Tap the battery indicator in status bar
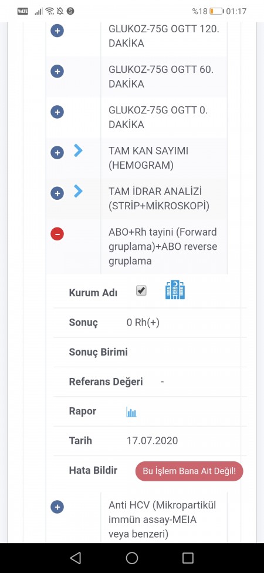Screen dimensions: 264x573 click(x=217, y=11)
